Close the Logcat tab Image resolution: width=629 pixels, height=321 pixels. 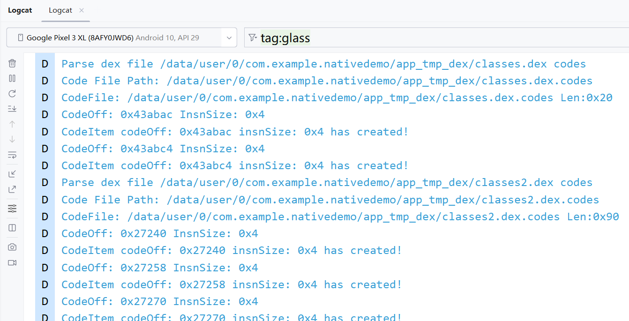point(82,10)
